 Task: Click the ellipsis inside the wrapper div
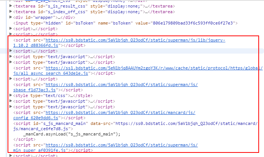[x=59, y=17]
